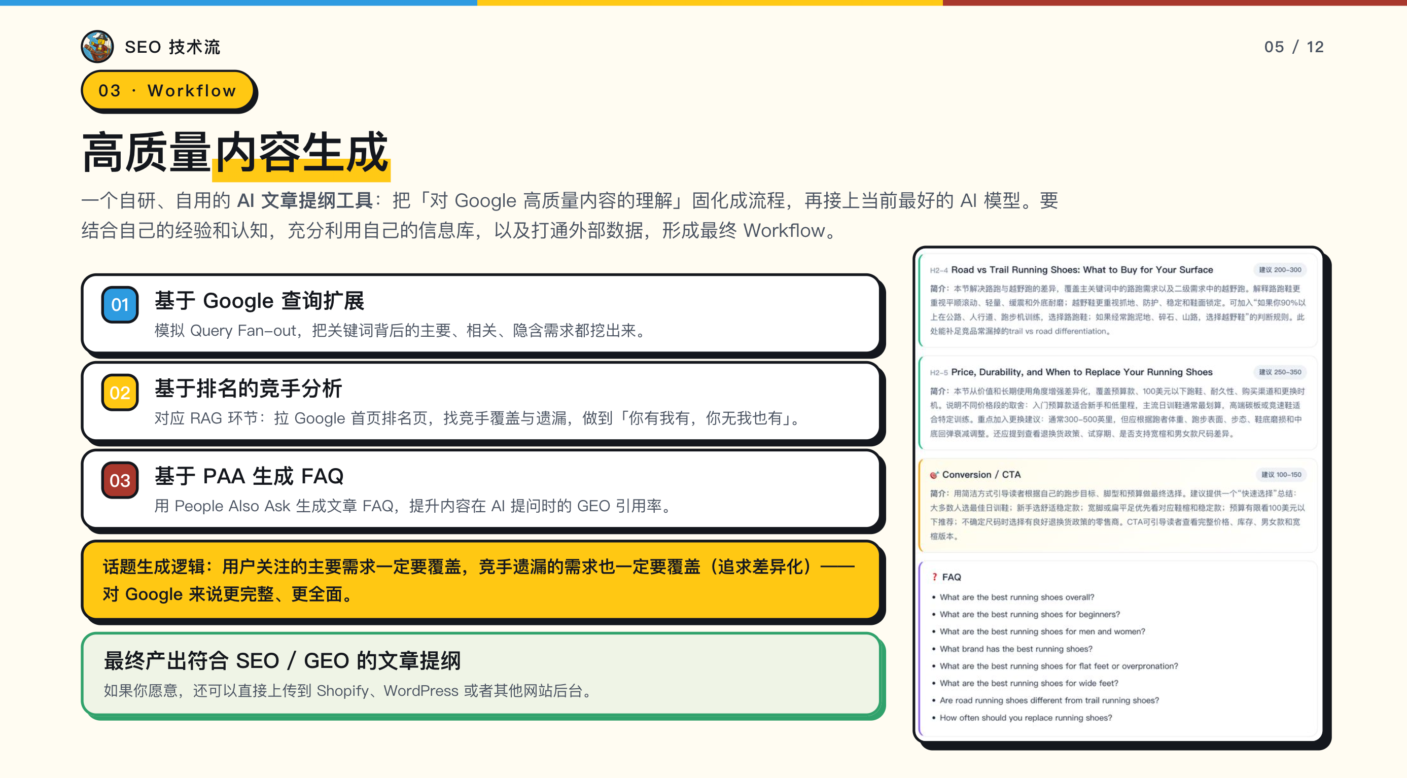
Task: Click the 'Price, Durability, and When to Replace' heading
Action: click(1081, 372)
